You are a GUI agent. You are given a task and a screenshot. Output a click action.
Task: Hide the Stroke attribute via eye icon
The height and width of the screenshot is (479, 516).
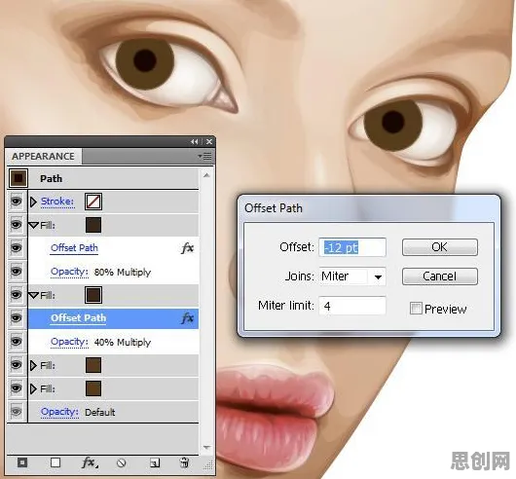click(17, 201)
